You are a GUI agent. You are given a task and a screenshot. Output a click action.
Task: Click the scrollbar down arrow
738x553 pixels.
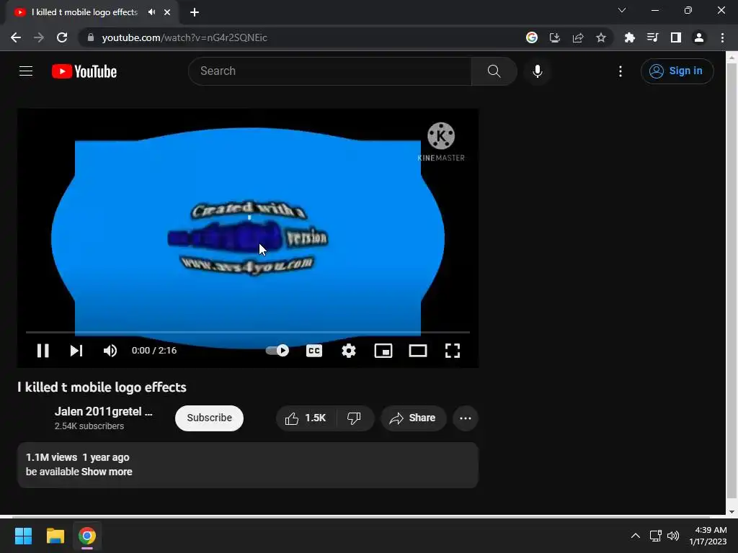pyautogui.click(x=732, y=512)
